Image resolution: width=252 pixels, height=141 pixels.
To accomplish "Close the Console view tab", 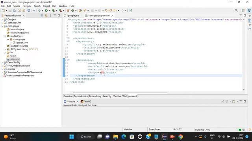I will click(x=78, y=101).
